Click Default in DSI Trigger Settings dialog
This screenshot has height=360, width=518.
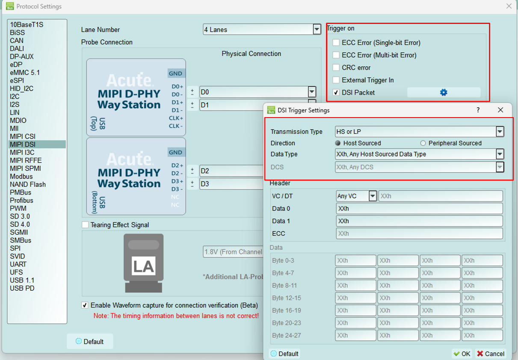[285, 354]
